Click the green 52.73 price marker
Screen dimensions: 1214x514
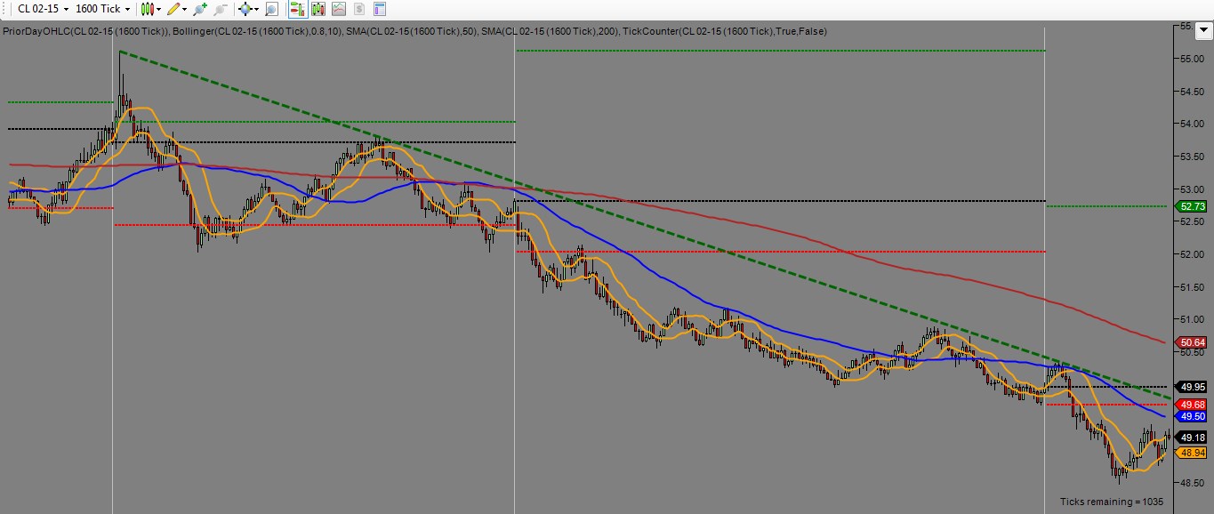click(x=1192, y=205)
